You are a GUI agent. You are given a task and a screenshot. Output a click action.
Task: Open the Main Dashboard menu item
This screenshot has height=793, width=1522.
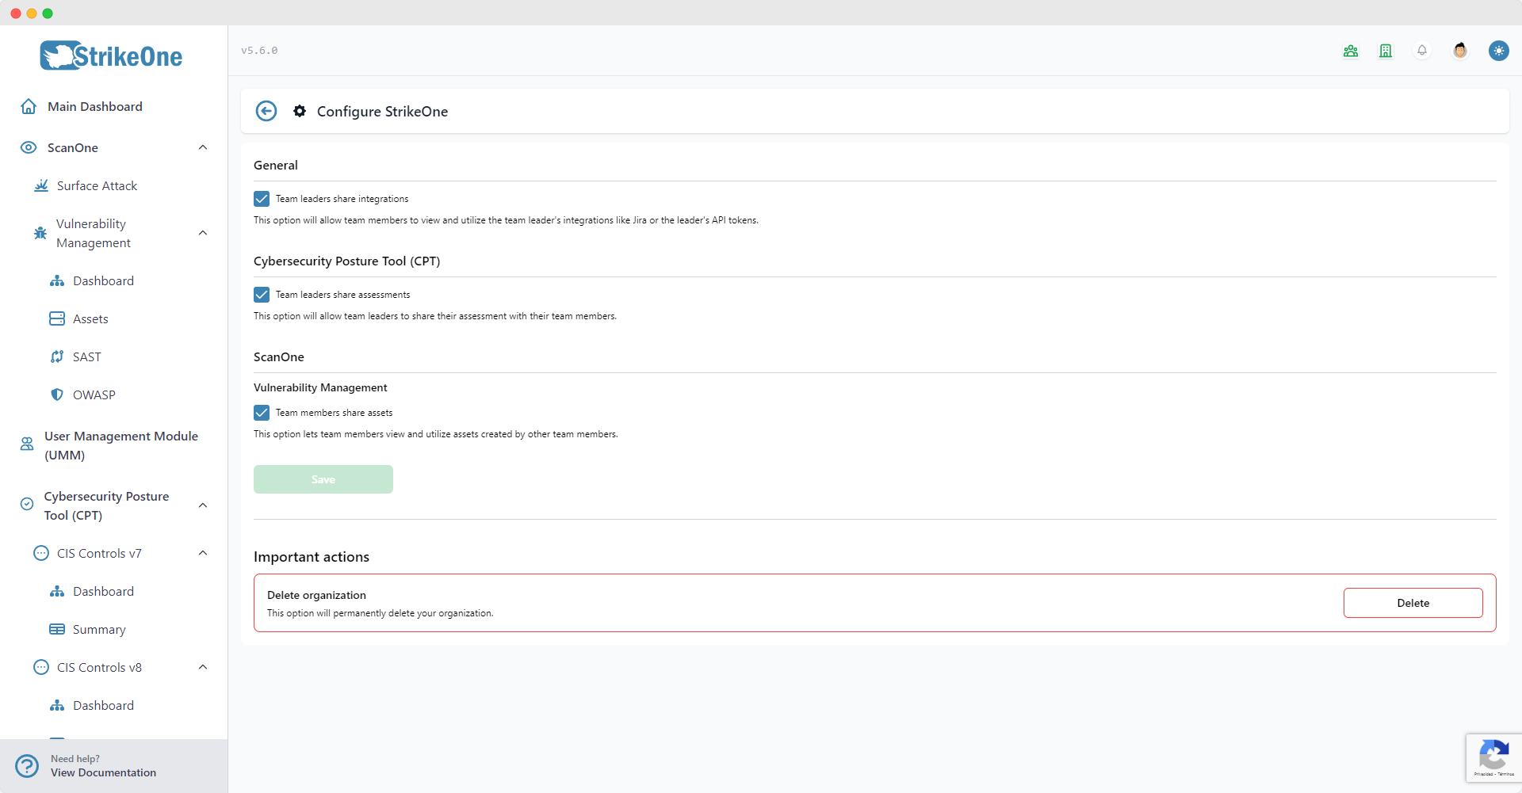[x=94, y=106]
